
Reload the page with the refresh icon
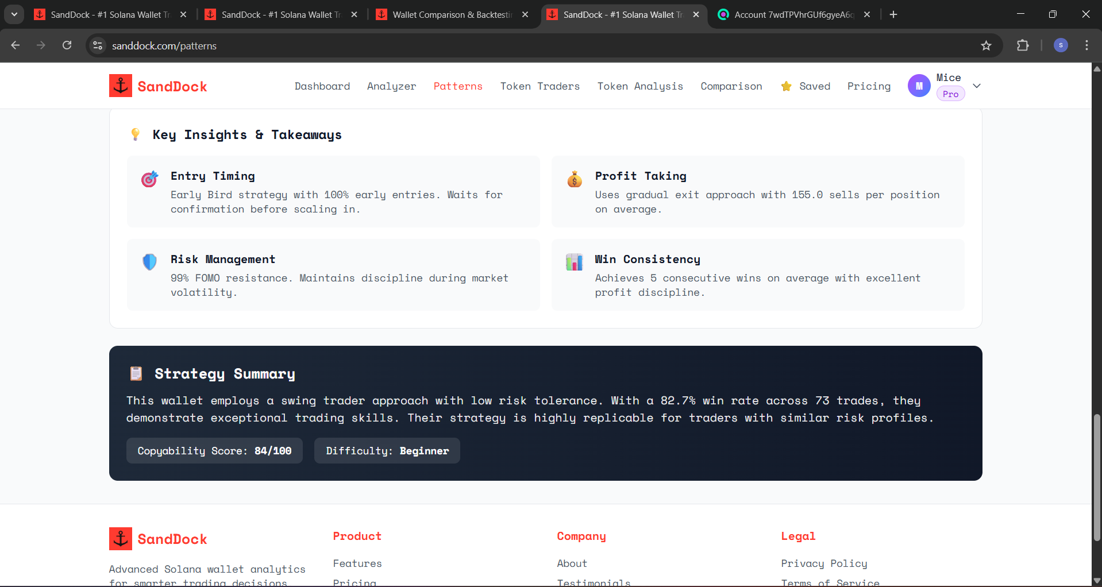67,45
